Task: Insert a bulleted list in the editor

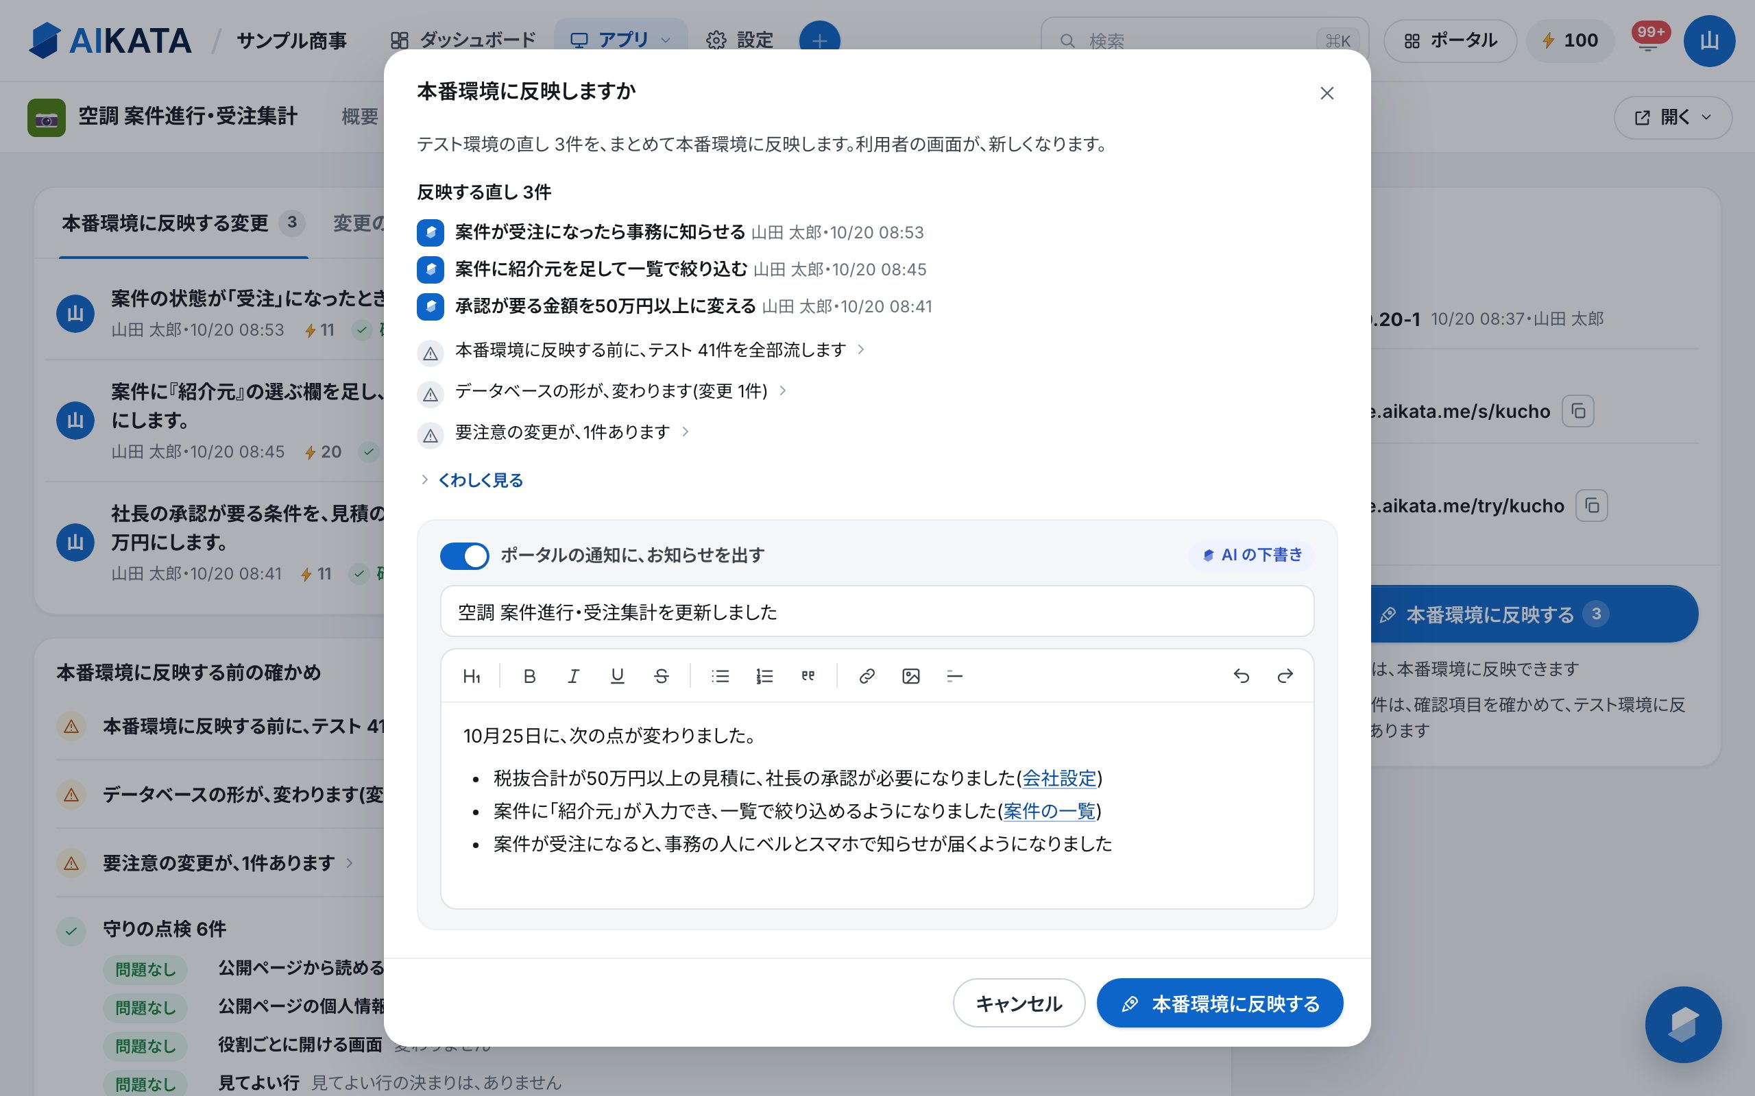Action: pos(720,676)
